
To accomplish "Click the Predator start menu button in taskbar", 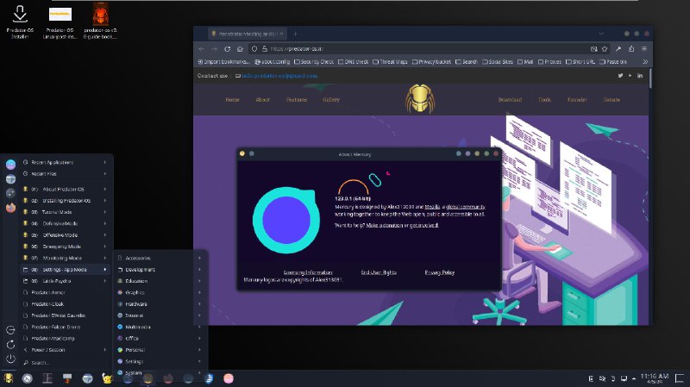I will coord(9,378).
